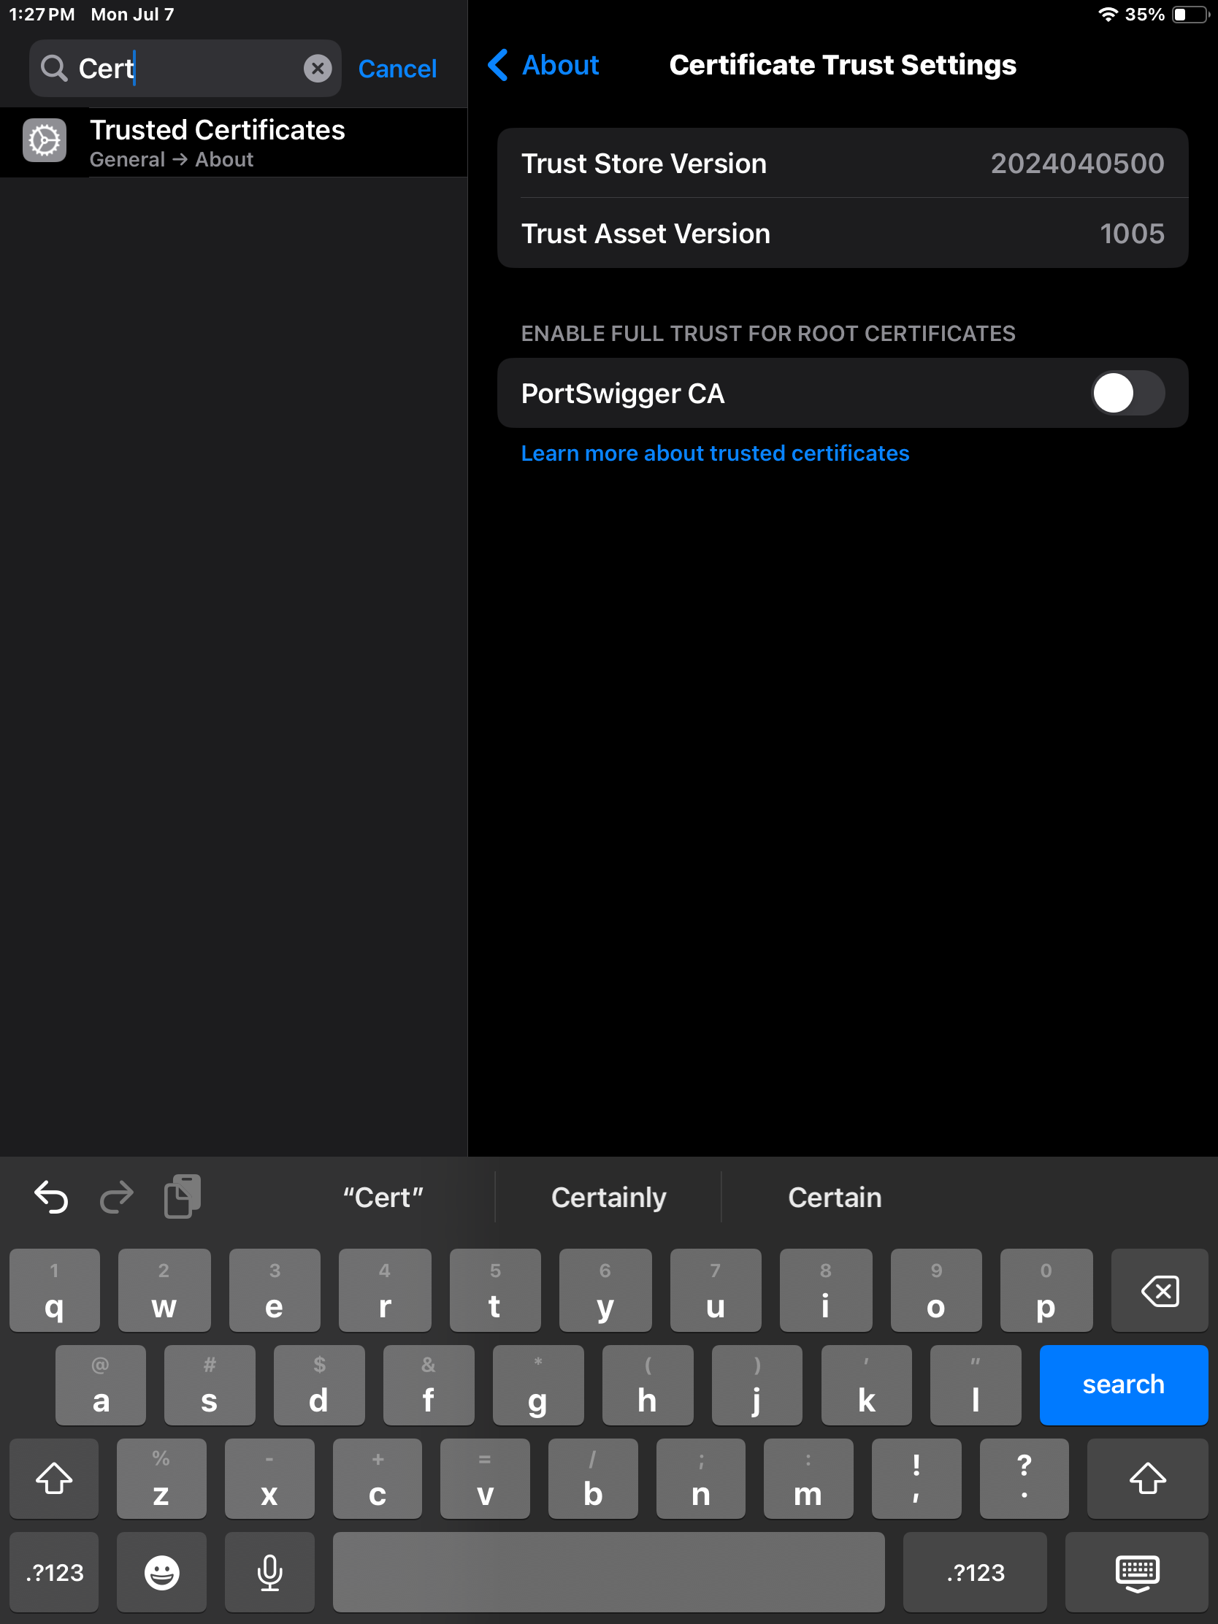Tap the q key
Viewport: 1218px width, 1624px height.
click(54, 1291)
